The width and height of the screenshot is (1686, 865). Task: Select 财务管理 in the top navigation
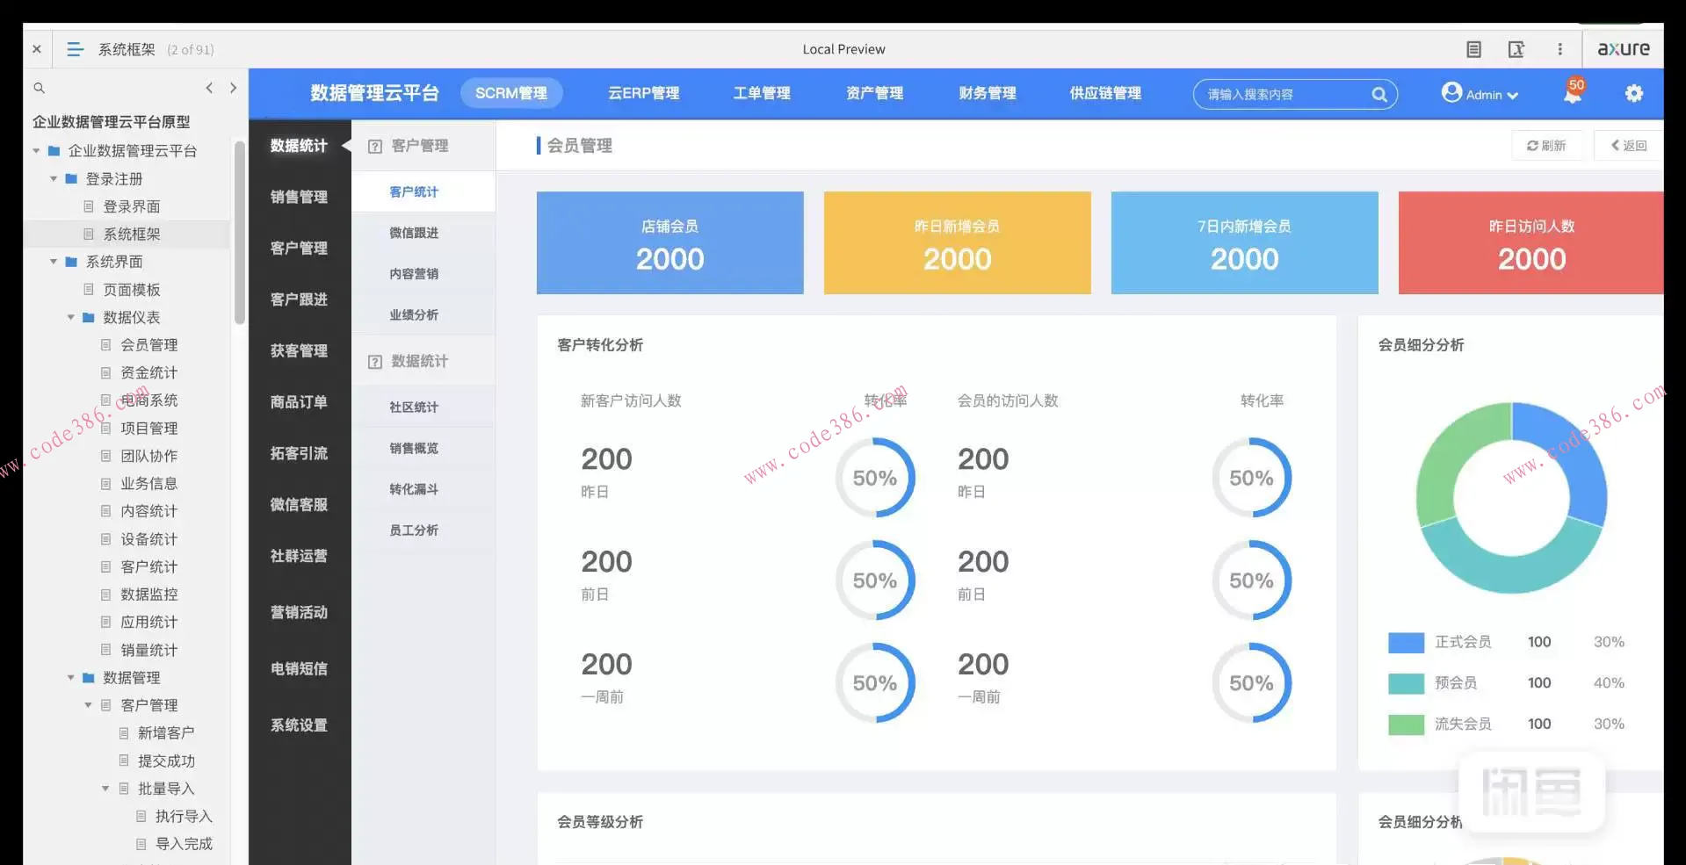987,93
